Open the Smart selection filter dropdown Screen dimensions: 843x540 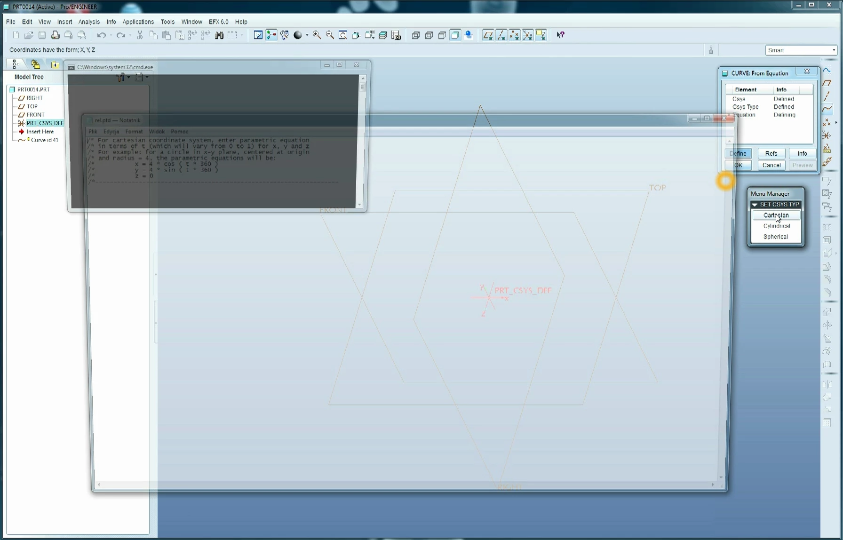[801, 50]
